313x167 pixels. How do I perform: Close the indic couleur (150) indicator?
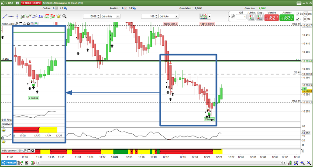pos(33,151)
